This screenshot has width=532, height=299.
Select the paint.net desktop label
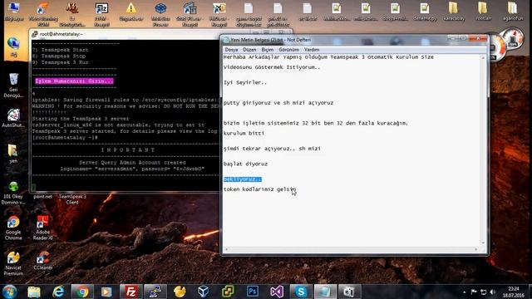[42, 197]
